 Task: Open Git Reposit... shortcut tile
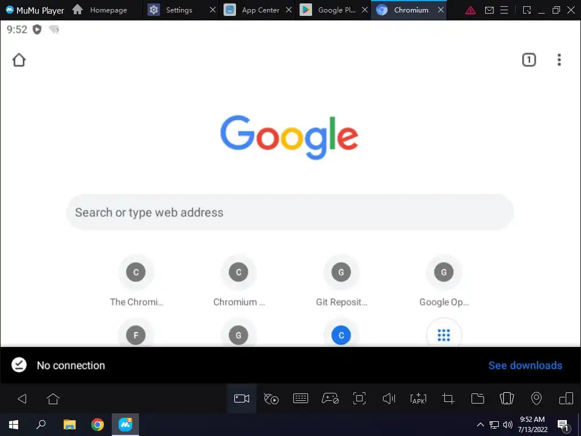(341, 281)
